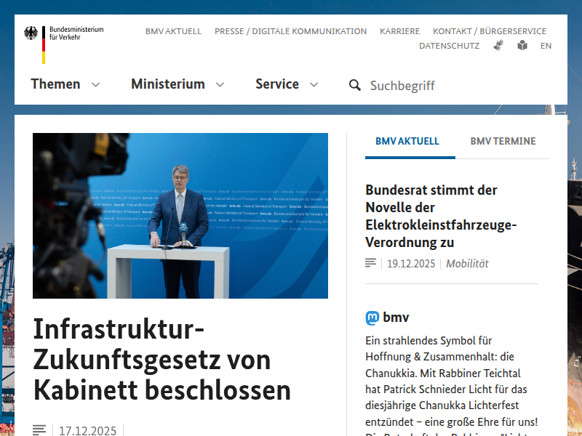Image resolution: width=582 pixels, height=436 pixels.
Task: Visit Kontakt / Bürgerservice
Action: click(489, 31)
